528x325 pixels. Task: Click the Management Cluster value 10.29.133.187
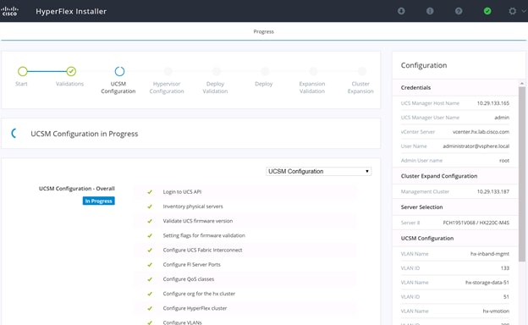(x=493, y=191)
